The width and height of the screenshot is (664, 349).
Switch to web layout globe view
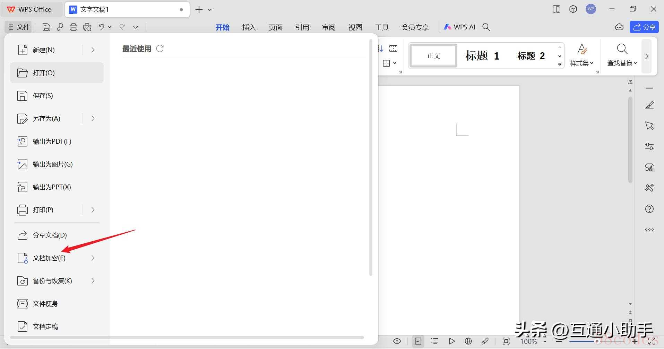(x=468, y=341)
